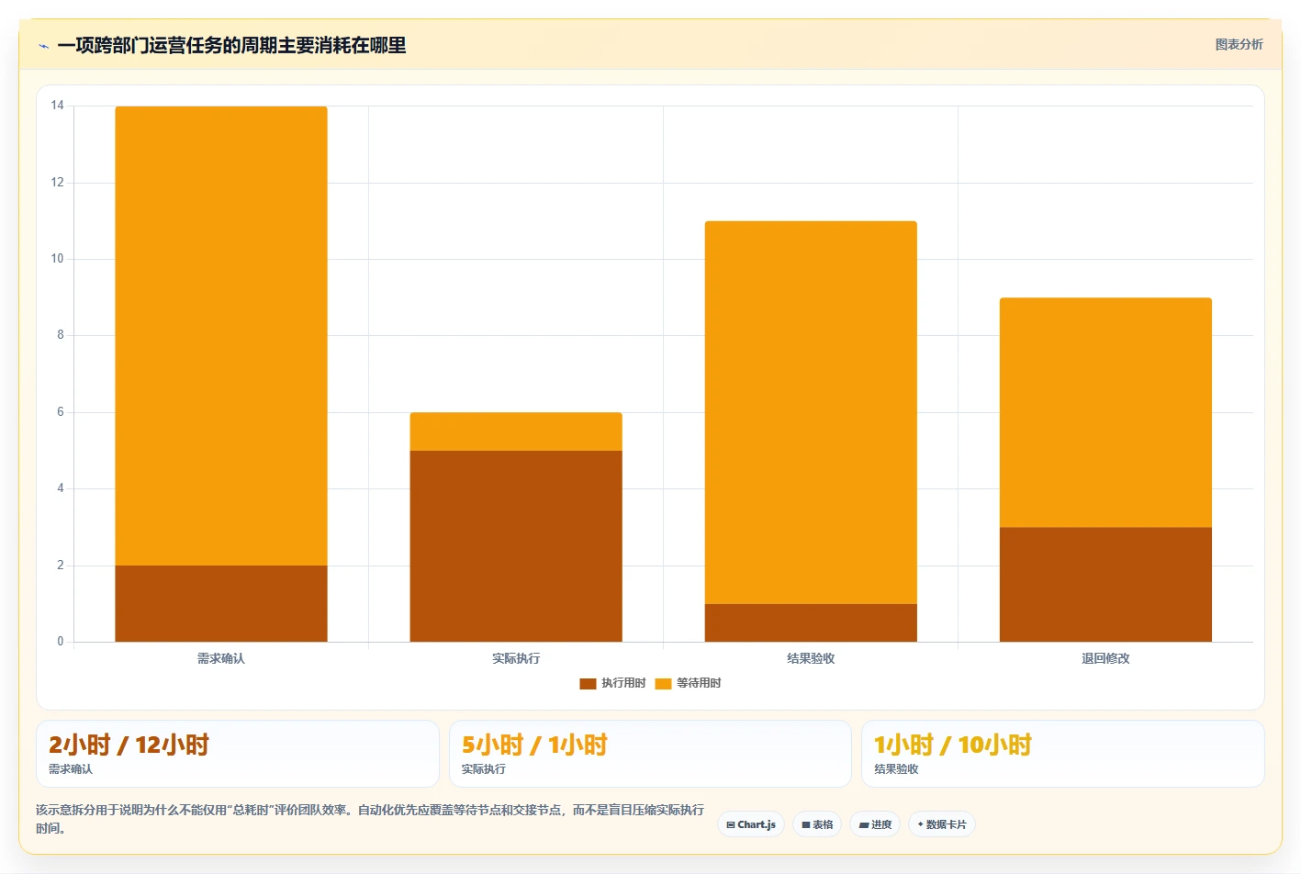This screenshot has width=1301, height=874.
Task: Click the orange waiting segment of 需求确认 bar
Action: point(221,336)
